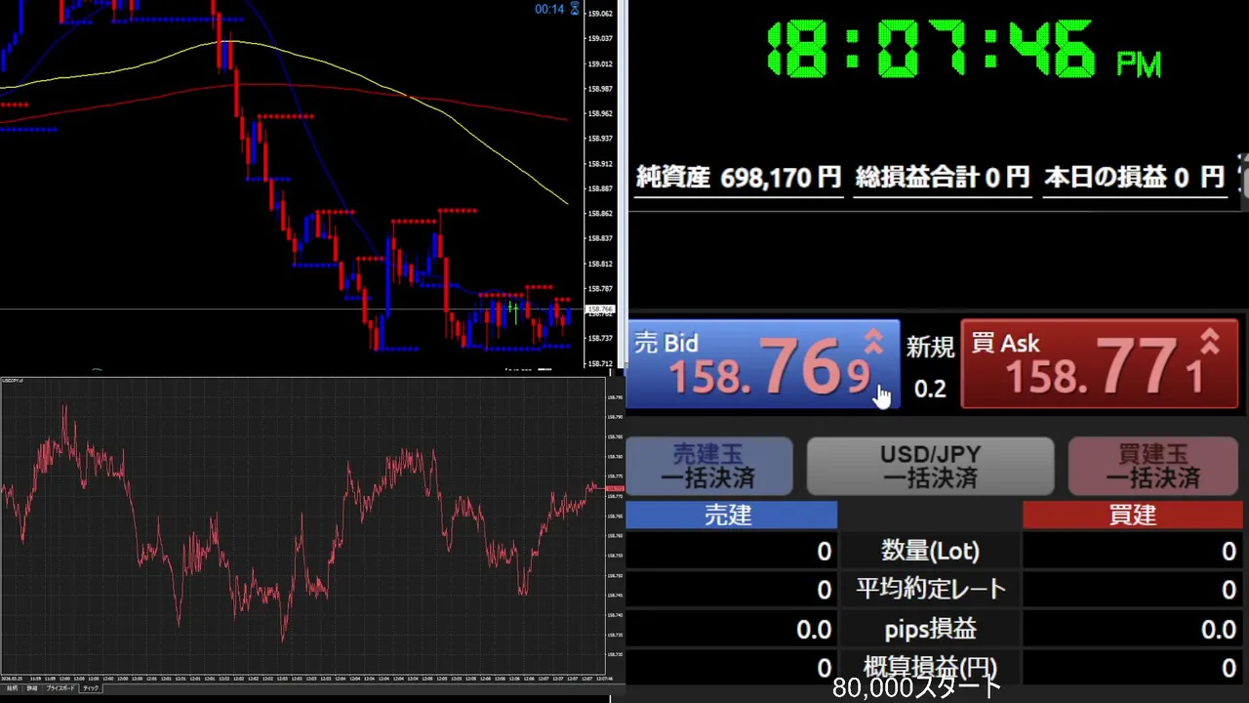Click the 158.766 current price label on the axis
Viewport: 1249px width, 703px height.
pyautogui.click(x=600, y=310)
